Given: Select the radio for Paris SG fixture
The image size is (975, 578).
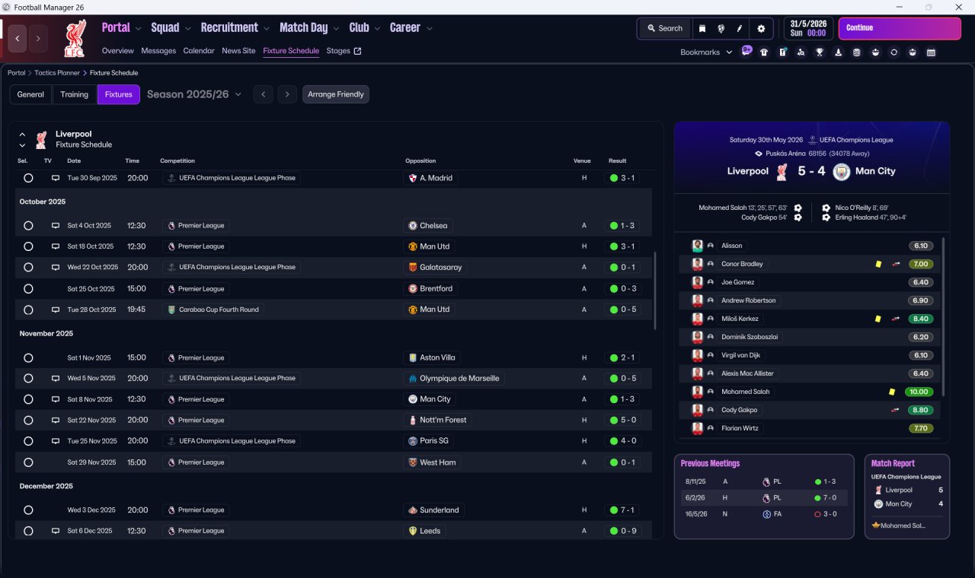Looking at the screenshot, I should (28, 441).
